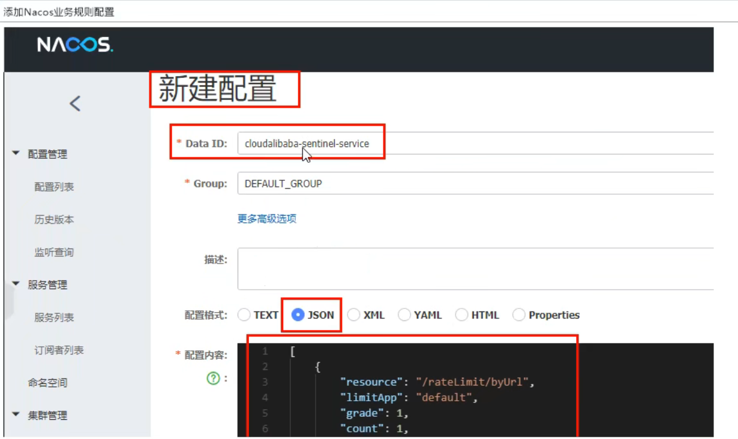Open 历史版本 in sidebar
This screenshot has width=738, height=439.
click(54, 220)
